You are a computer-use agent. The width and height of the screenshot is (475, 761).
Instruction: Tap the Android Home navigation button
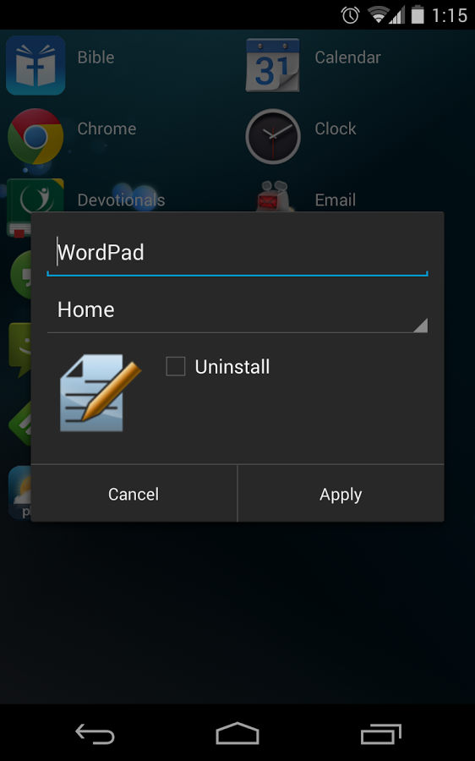tap(237, 733)
